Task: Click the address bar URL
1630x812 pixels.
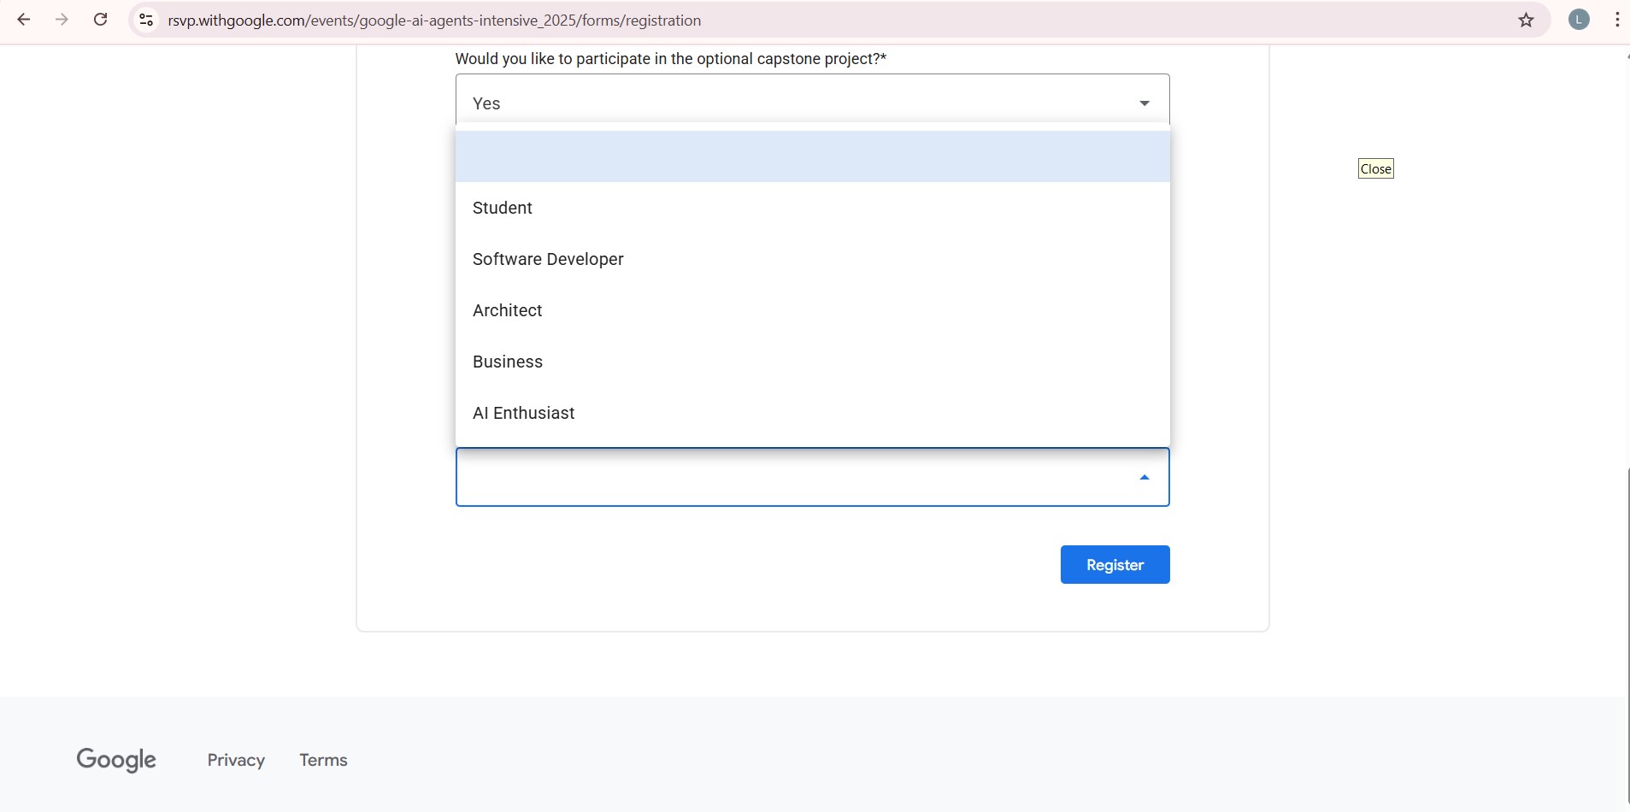Action: [x=434, y=20]
